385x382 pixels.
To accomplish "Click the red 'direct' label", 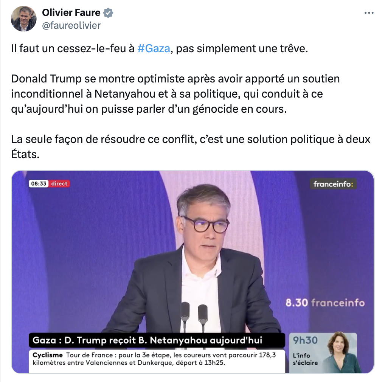I will tap(59, 184).
